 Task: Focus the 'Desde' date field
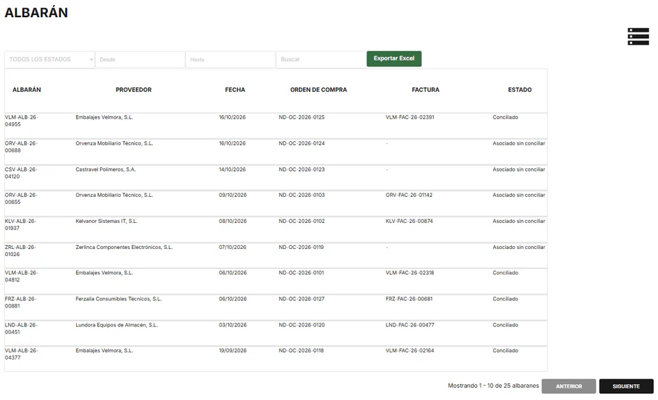tap(140, 59)
